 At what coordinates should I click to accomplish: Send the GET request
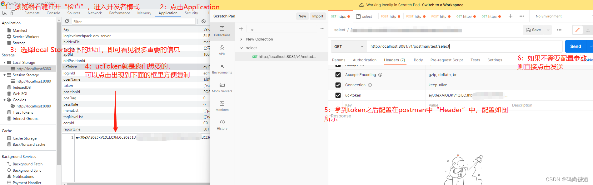(576, 46)
